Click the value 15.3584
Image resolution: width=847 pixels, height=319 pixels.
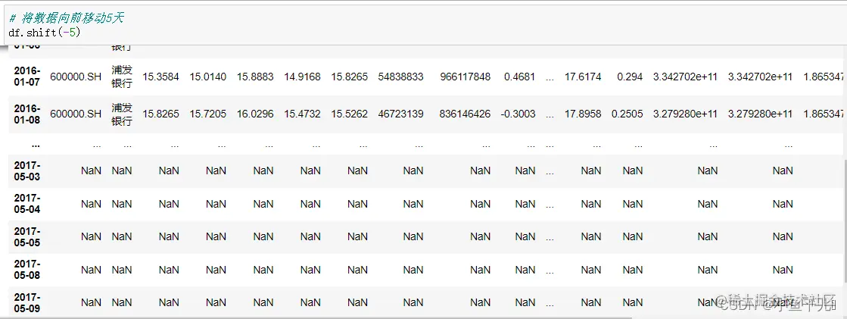(x=161, y=77)
